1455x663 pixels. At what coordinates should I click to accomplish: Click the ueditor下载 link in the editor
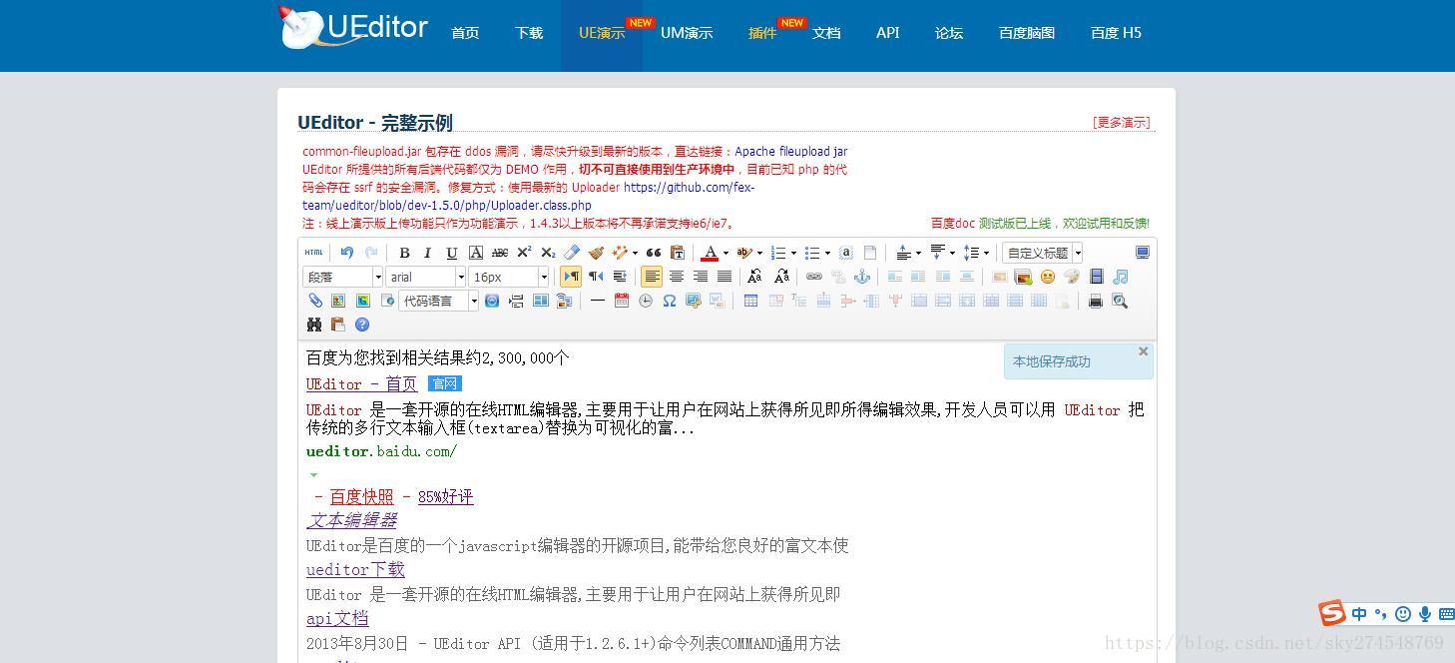point(355,569)
